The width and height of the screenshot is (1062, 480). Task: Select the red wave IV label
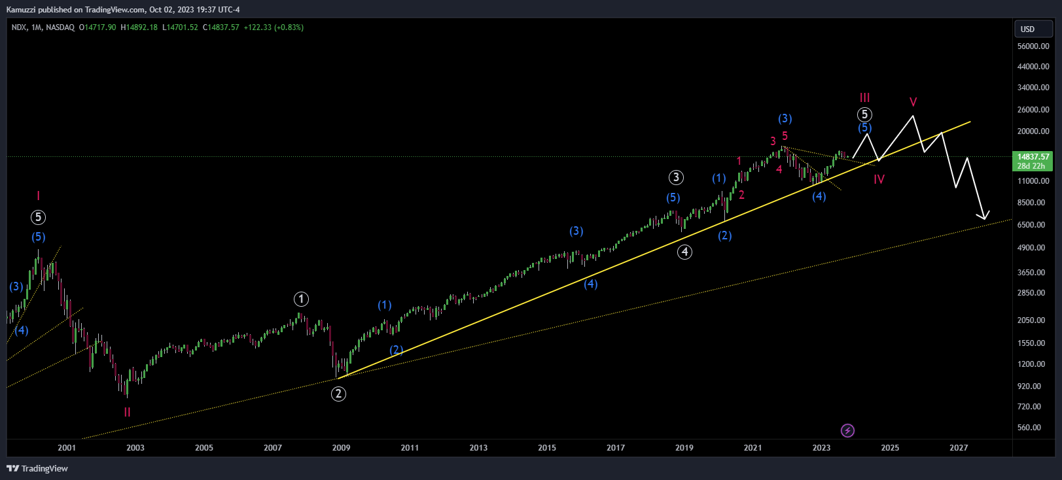click(x=879, y=179)
